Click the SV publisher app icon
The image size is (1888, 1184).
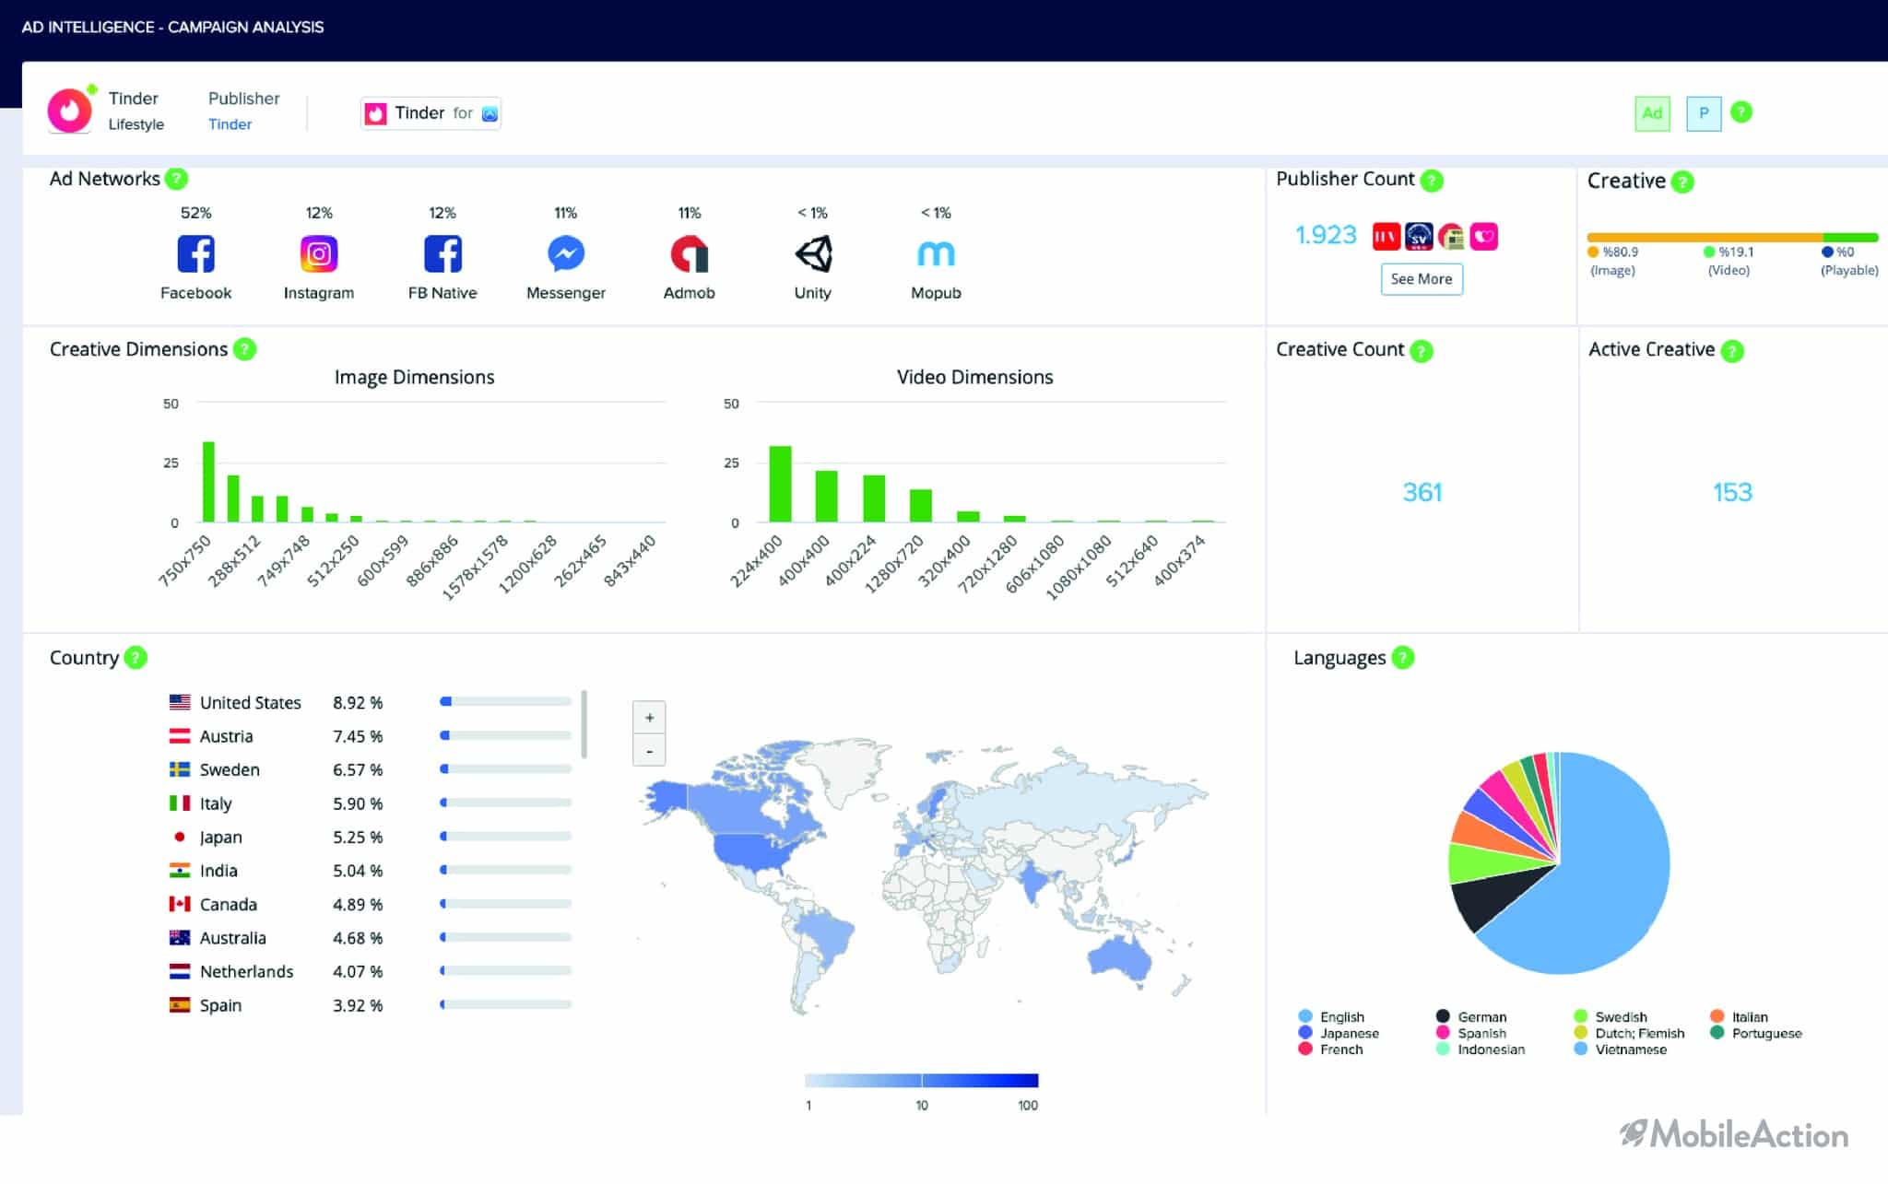1419,237
